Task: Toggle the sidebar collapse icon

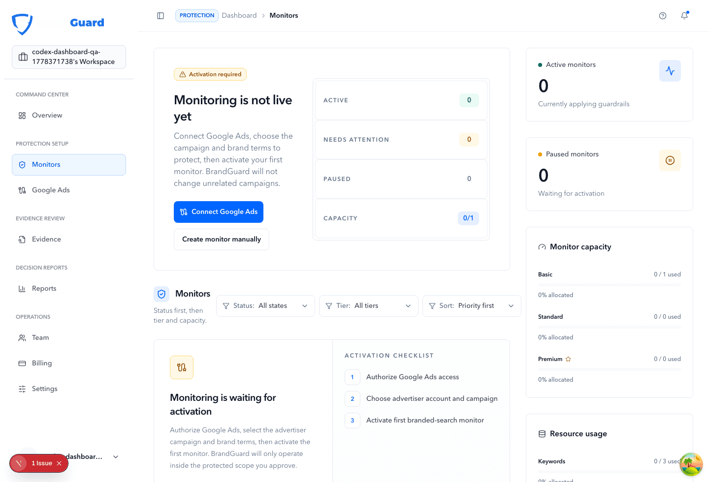Action: pos(161,16)
